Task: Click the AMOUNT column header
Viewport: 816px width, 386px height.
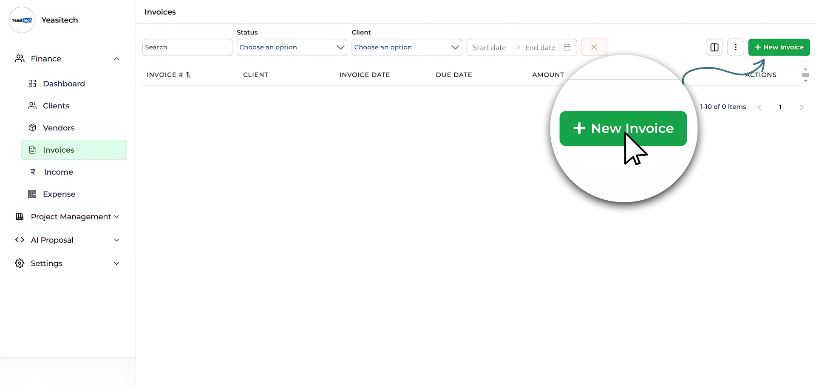Action: pos(548,75)
